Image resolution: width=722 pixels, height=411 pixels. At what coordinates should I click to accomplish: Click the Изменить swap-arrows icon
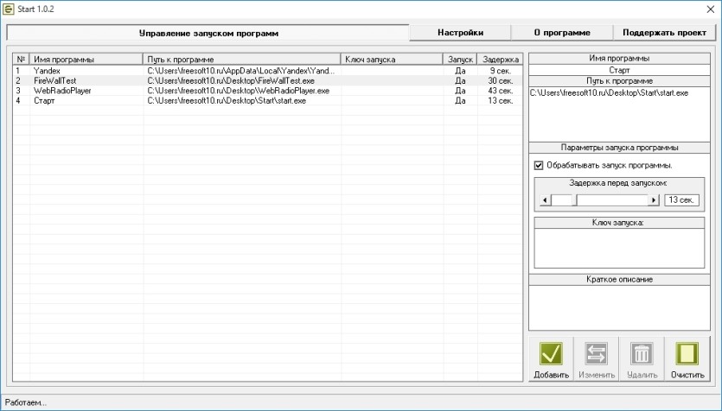596,353
